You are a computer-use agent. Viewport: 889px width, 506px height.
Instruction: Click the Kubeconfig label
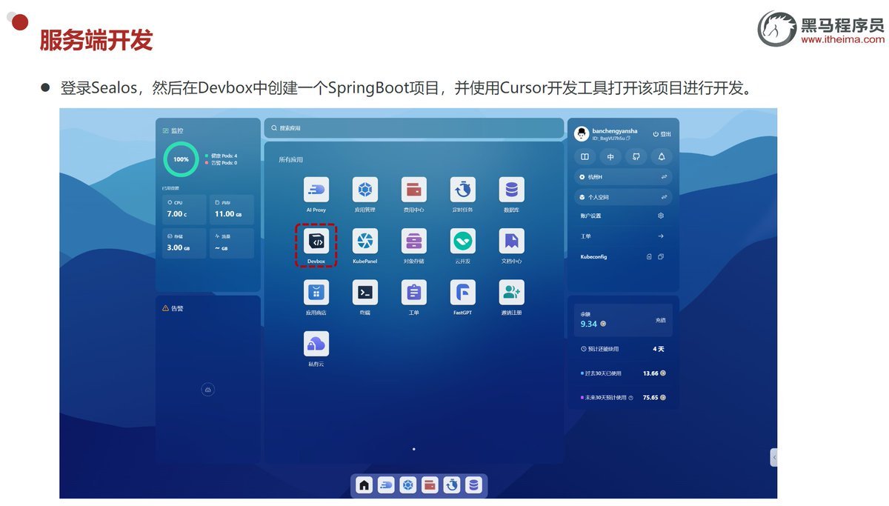click(x=595, y=256)
